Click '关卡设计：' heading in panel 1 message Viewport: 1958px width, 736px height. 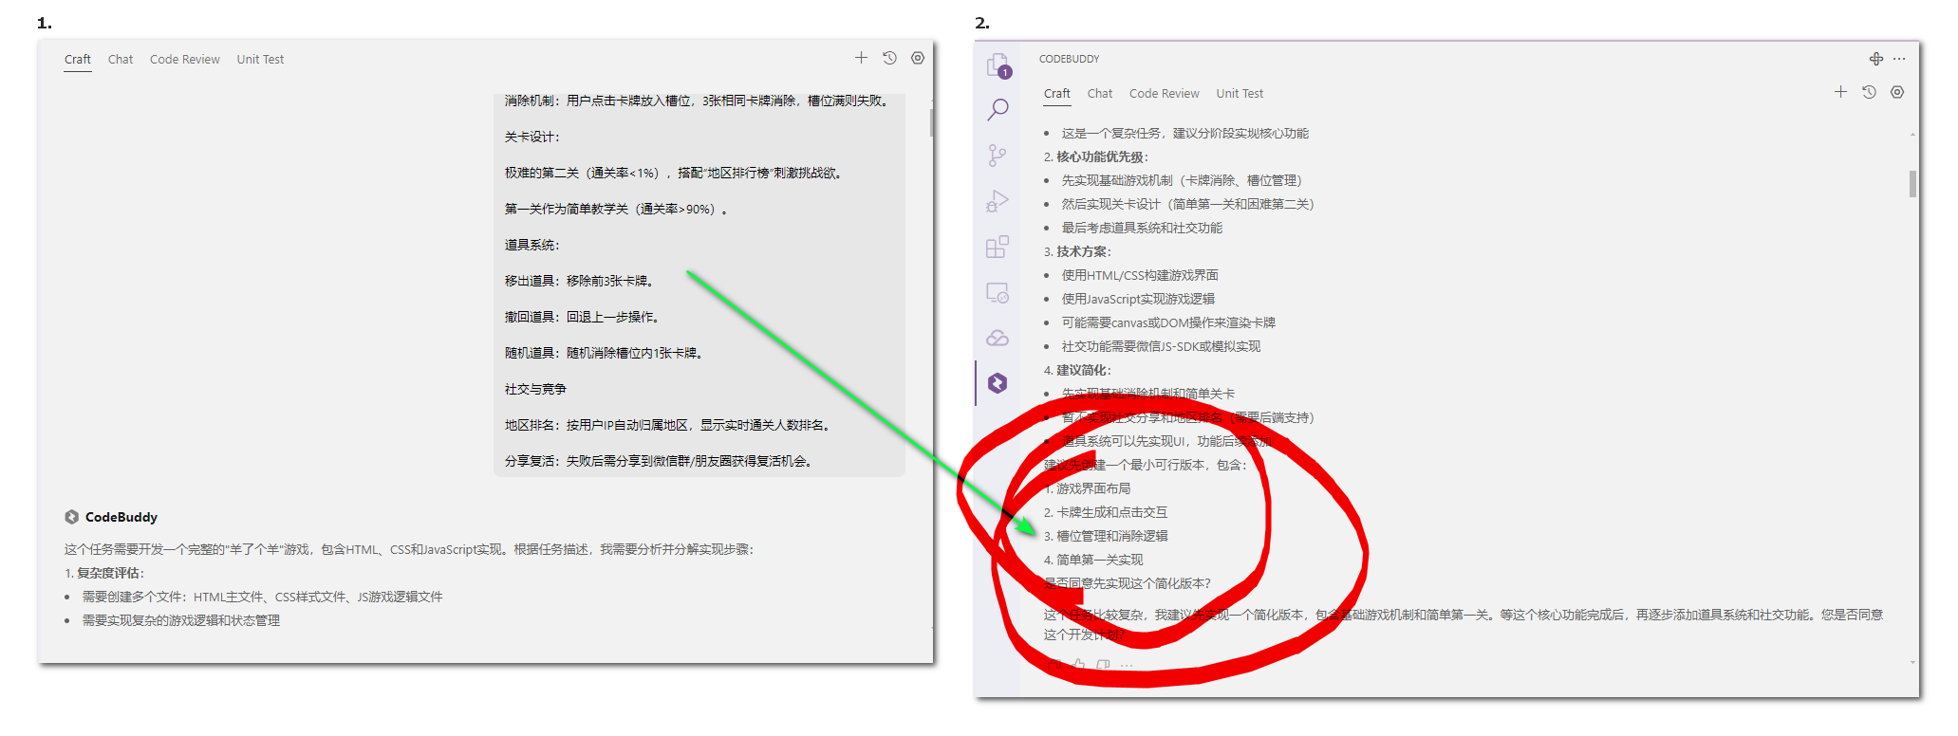pyautogui.click(x=532, y=137)
